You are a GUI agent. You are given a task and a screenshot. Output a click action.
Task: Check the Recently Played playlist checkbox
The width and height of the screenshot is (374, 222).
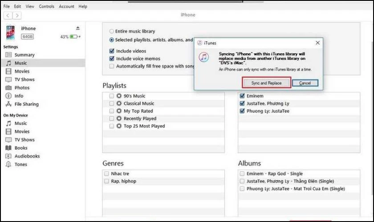coord(111,119)
